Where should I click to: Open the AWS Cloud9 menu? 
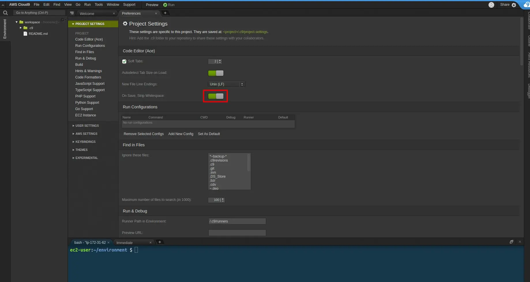(19, 5)
